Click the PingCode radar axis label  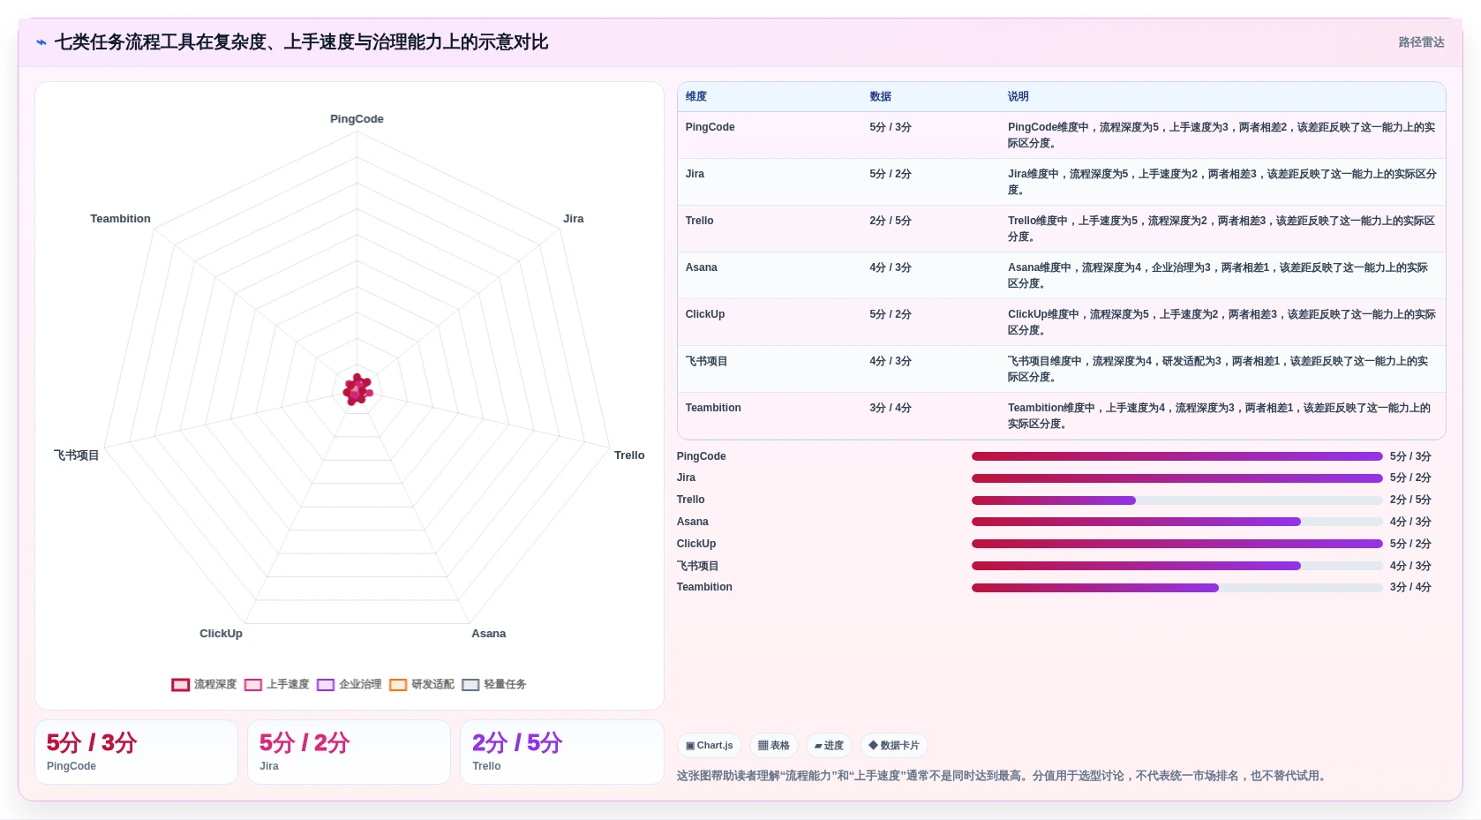coord(357,119)
